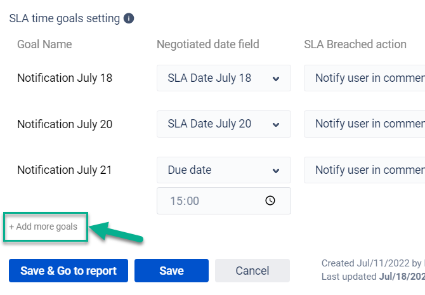
Task: Click the clock icon in the time field
Action: (x=270, y=200)
